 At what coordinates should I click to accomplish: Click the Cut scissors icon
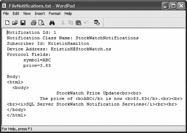pyautogui.click(x=63, y=23)
